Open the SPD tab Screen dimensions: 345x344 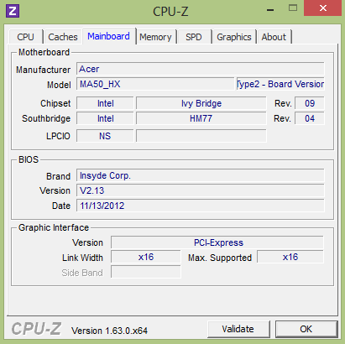[194, 37]
